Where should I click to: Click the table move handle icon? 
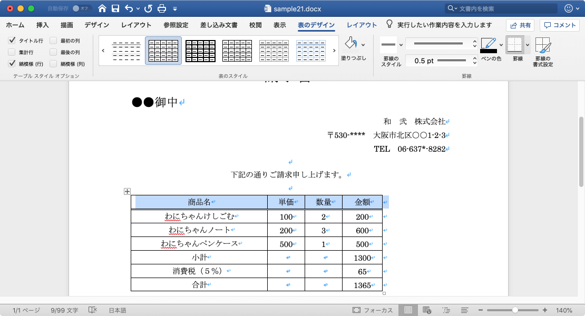click(x=127, y=191)
